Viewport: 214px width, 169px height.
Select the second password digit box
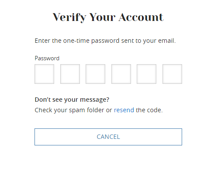click(70, 74)
